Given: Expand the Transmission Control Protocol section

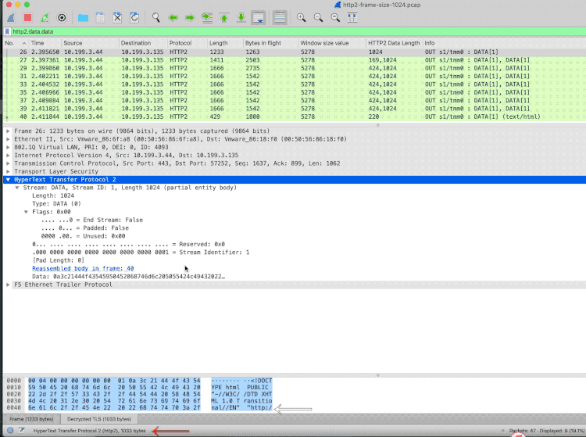Looking at the screenshot, I should [8, 163].
